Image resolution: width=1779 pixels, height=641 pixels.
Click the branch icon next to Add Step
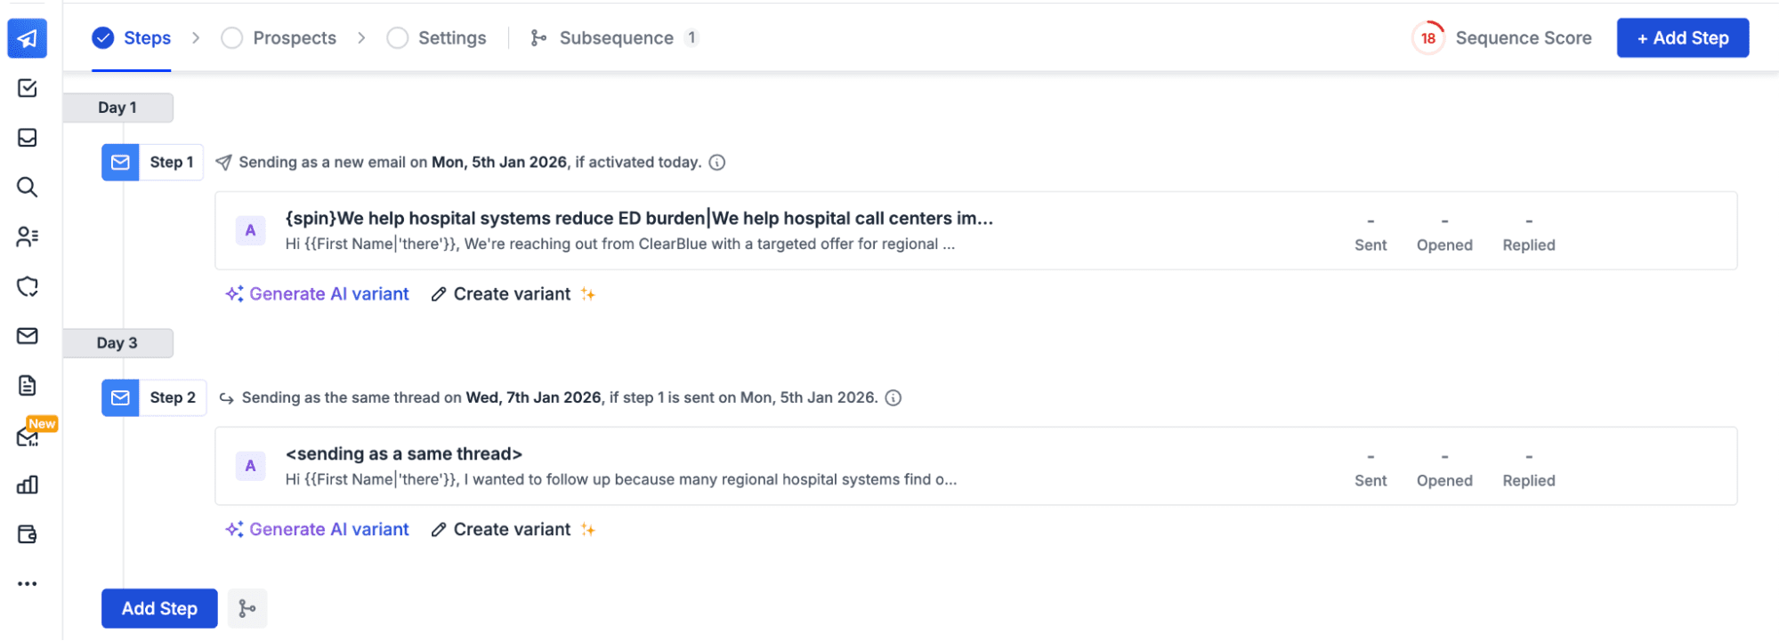(247, 609)
